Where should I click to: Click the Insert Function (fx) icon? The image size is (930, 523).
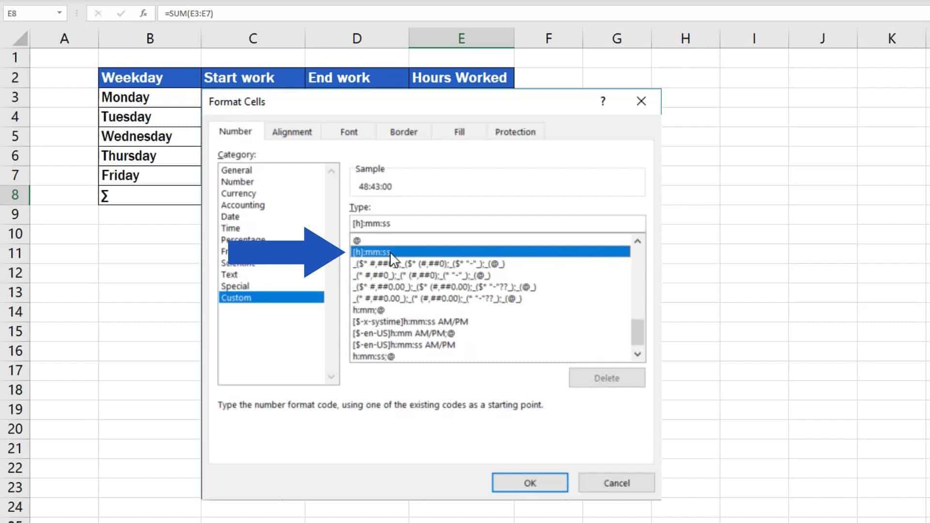143,13
